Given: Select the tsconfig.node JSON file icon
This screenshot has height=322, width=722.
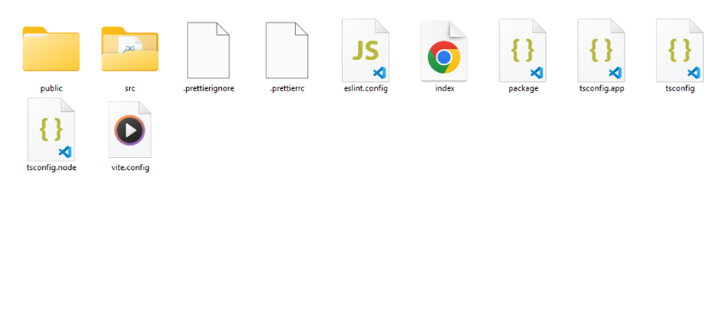Looking at the screenshot, I should (x=51, y=129).
